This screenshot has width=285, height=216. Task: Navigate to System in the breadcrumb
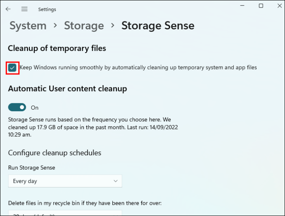coord(28,26)
